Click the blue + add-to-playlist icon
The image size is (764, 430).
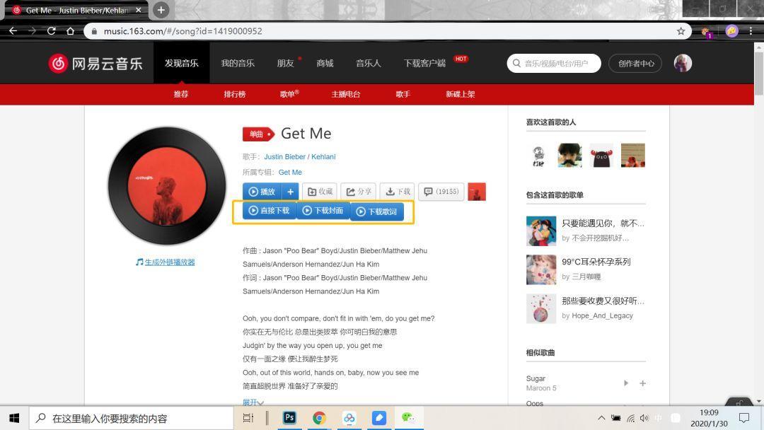(x=290, y=191)
